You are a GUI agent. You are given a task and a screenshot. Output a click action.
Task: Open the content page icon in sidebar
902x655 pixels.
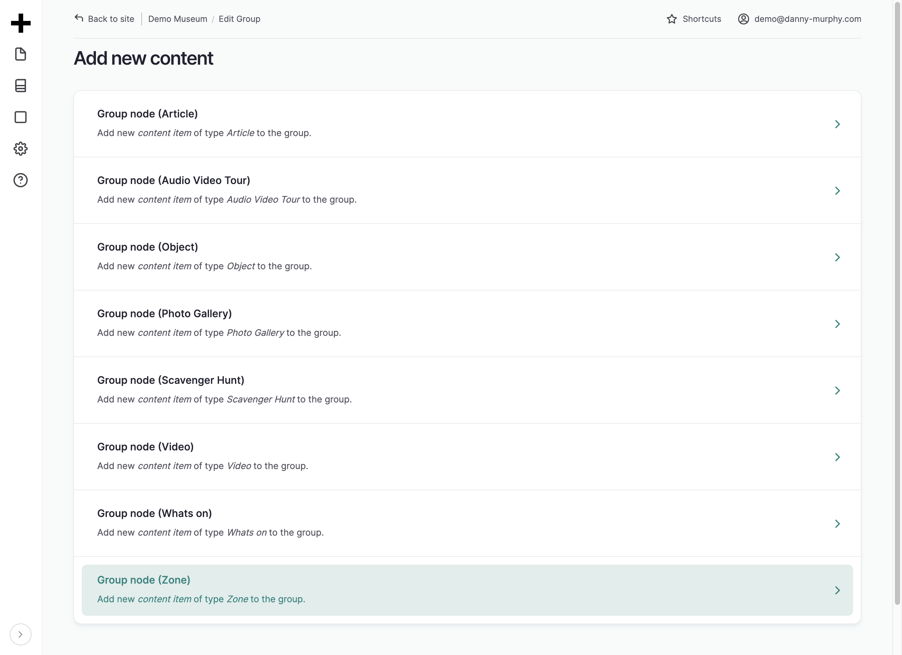click(21, 54)
